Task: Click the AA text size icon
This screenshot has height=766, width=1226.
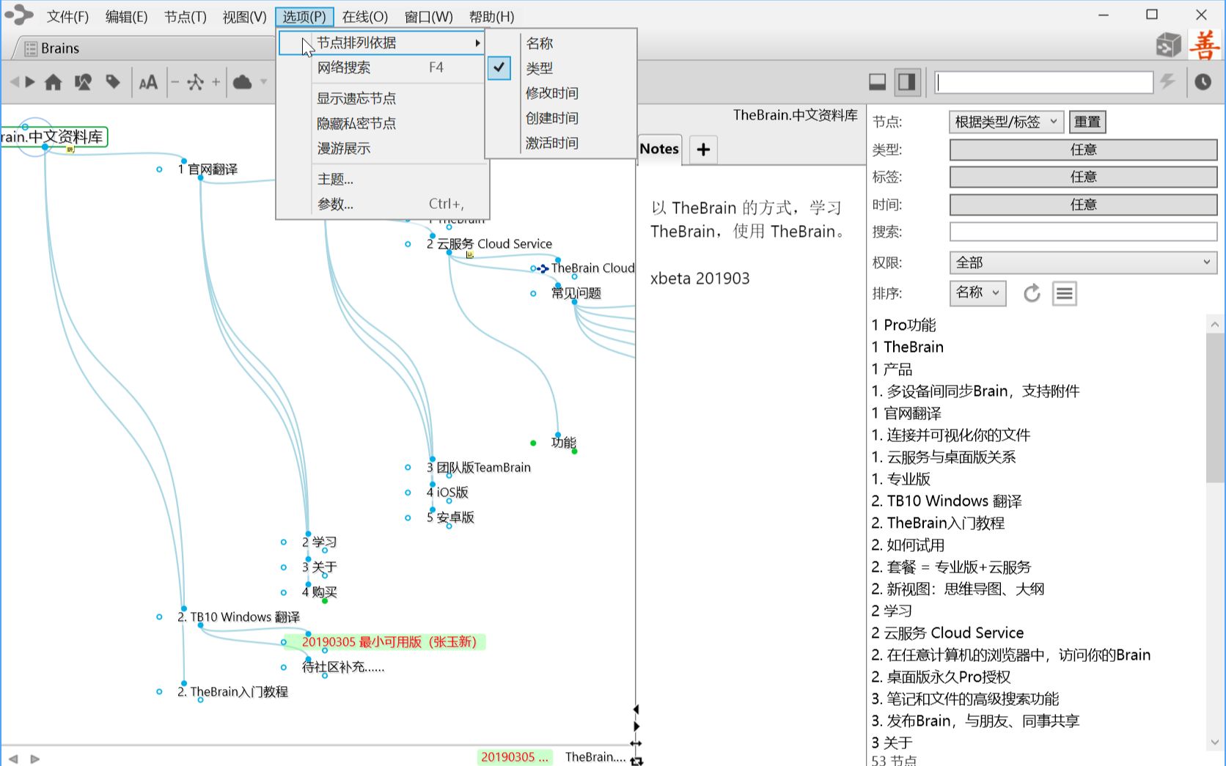Action: click(x=148, y=82)
